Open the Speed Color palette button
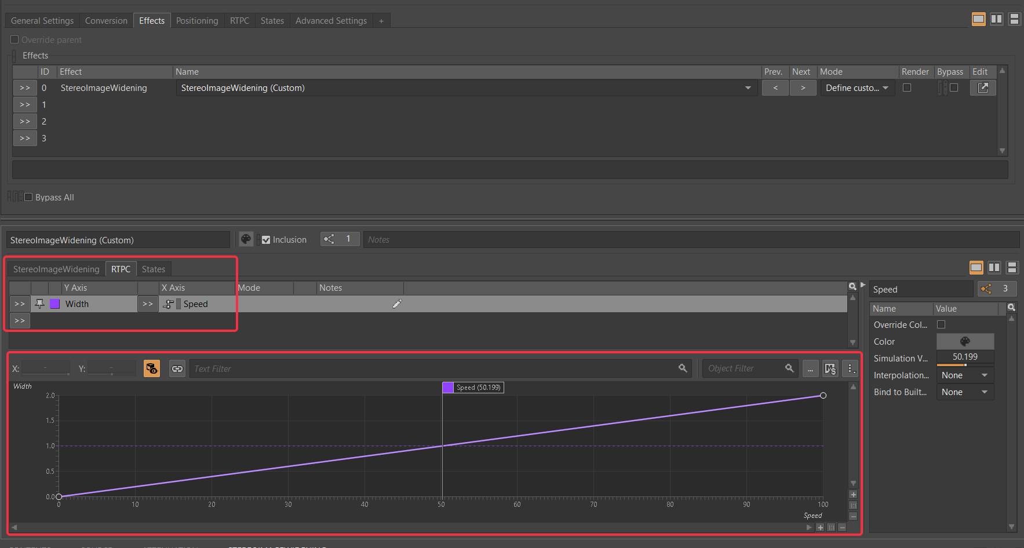The image size is (1024, 548). tap(965, 341)
